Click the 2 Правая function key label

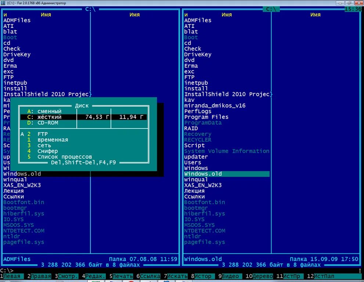(x=39, y=276)
